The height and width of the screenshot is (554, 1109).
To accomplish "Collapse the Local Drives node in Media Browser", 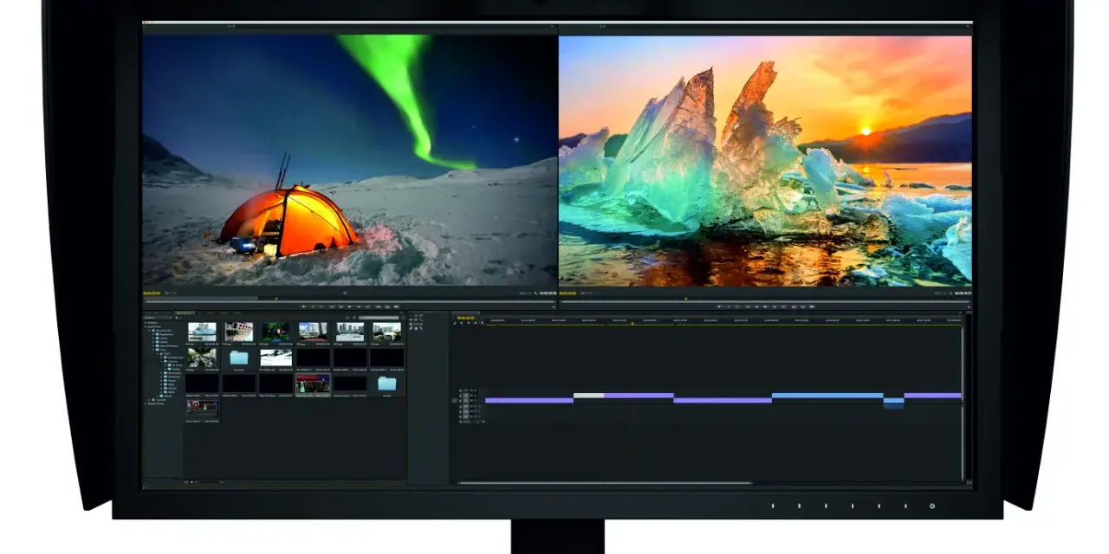I will coord(146,326).
